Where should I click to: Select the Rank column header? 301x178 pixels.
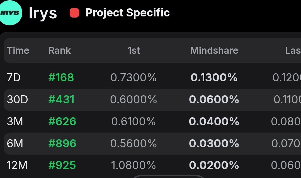(60, 50)
